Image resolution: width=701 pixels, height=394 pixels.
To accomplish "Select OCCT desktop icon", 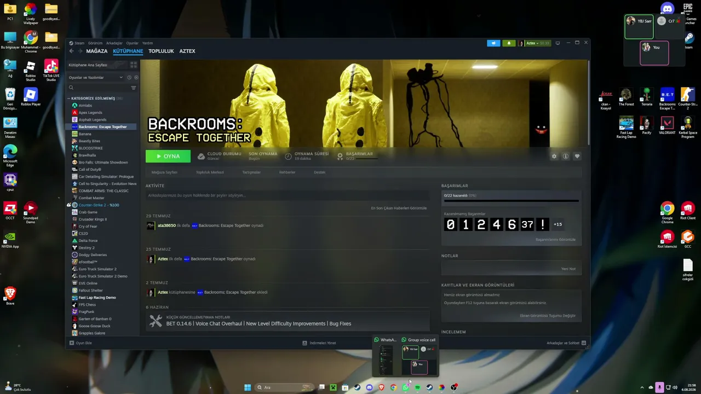I will pyautogui.click(x=10, y=211).
